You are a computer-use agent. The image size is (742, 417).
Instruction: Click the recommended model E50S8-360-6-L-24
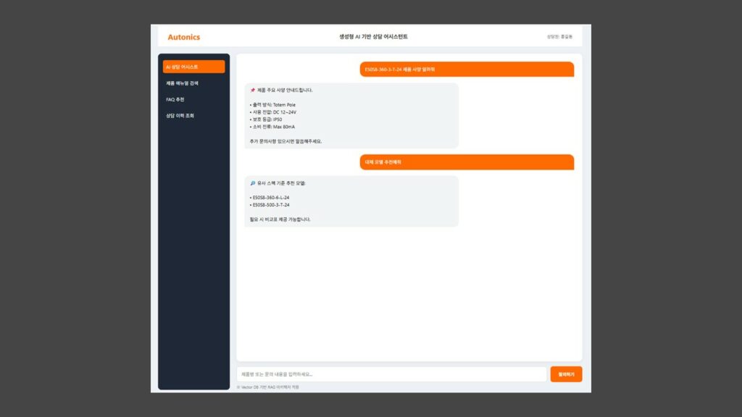click(270, 198)
